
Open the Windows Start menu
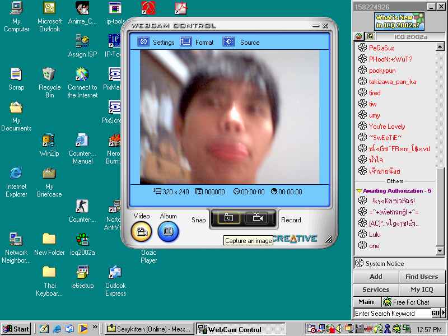[16, 329]
